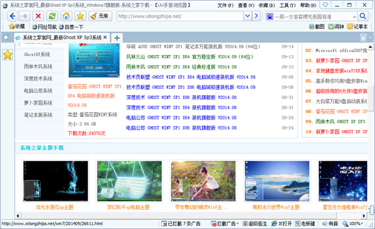Screen dimensions: 375x229
Task: Open 雨林木风 GHOST WIN7 经典标准版 link
Action: (x=181, y=67)
